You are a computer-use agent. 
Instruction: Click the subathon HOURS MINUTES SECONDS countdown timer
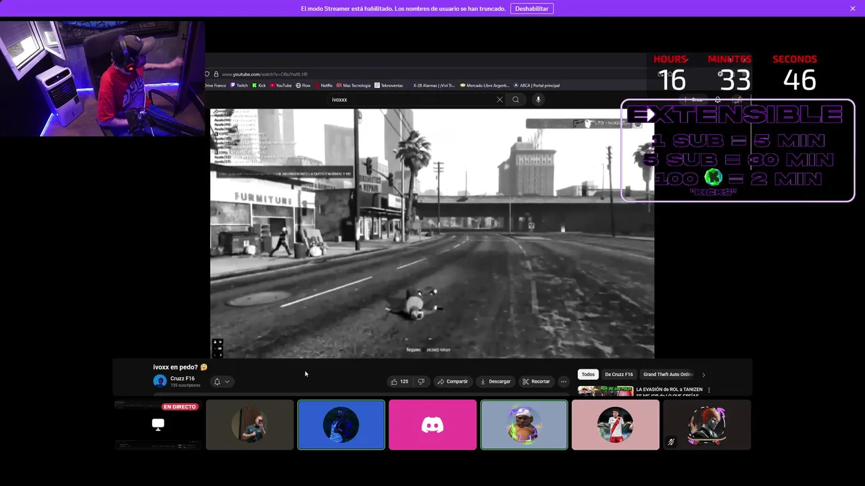click(x=735, y=74)
